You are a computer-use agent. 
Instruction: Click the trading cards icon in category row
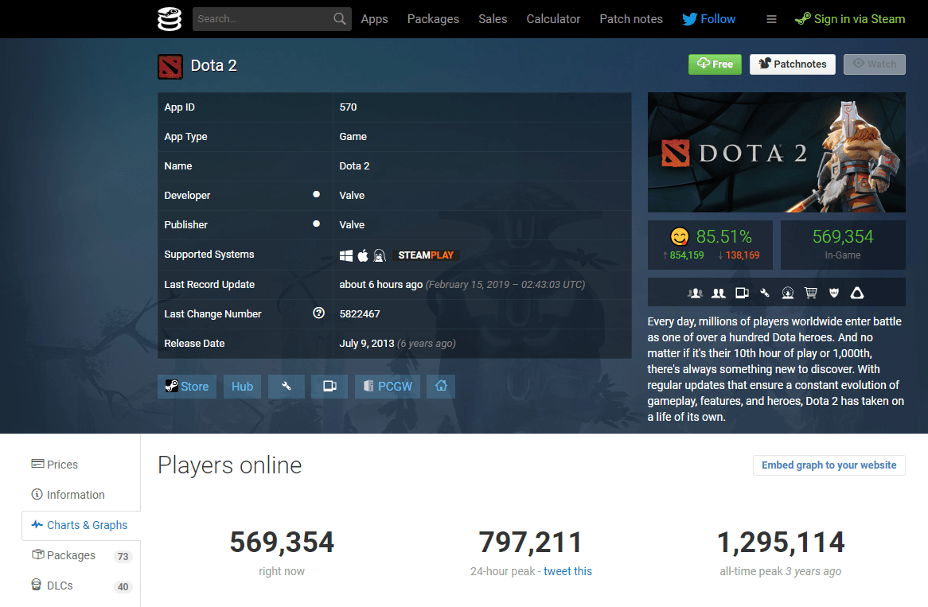coord(742,293)
